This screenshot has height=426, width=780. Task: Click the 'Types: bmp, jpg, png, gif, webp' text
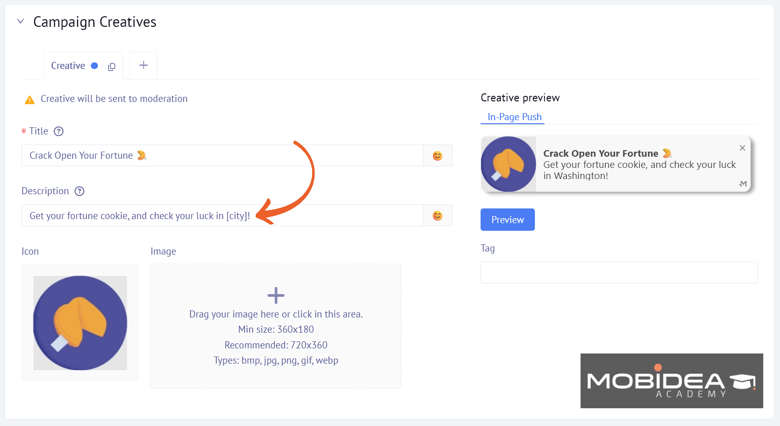276,361
